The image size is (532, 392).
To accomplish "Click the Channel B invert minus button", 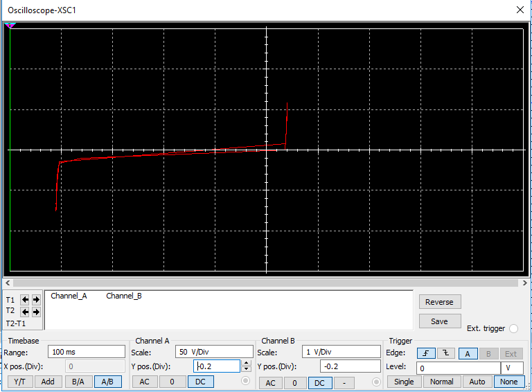I will (344, 382).
